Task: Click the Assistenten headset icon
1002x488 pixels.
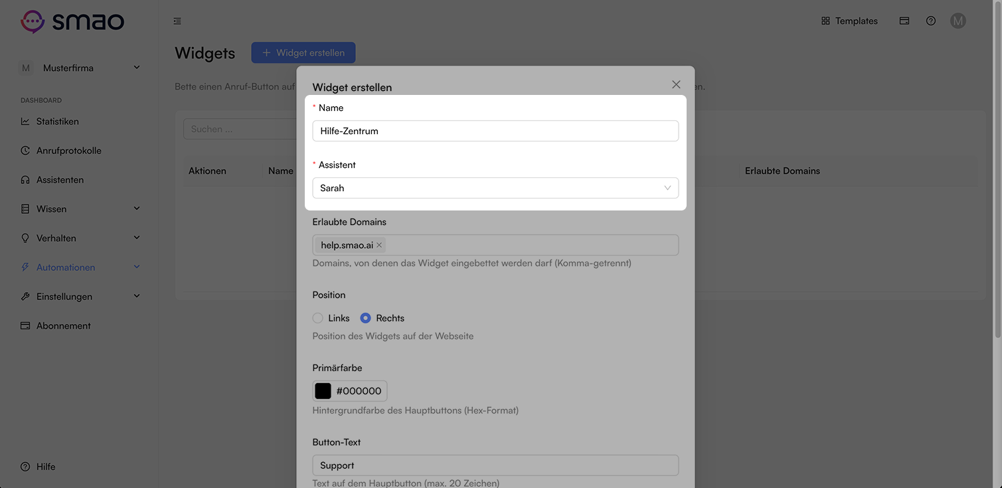Action: 25,180
